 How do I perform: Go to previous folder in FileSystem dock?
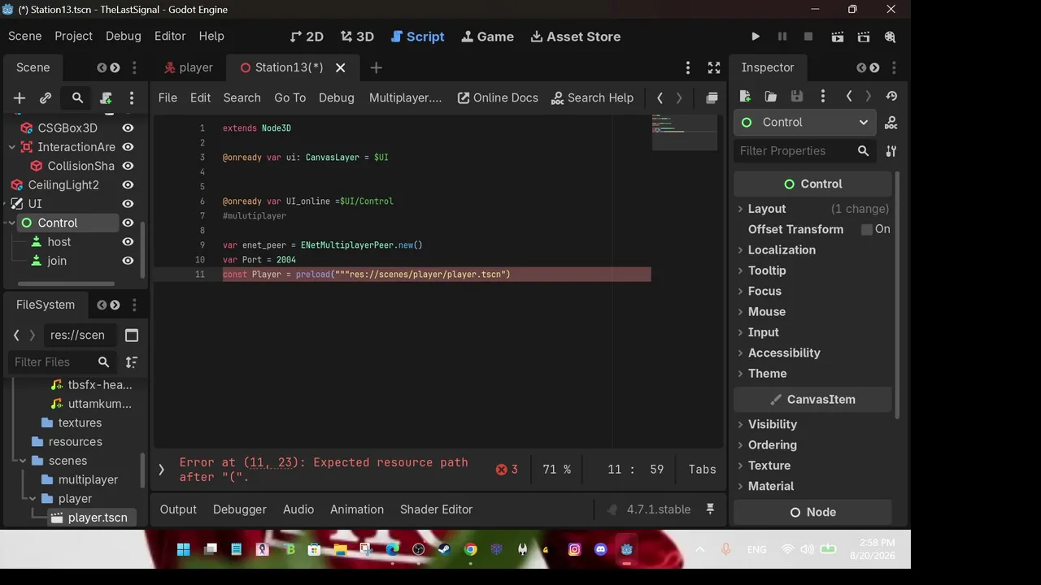click(16, 335)
